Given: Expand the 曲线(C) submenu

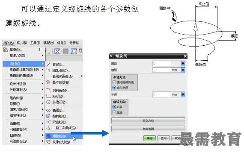Looking at the screenshot, I should (24, 64).
